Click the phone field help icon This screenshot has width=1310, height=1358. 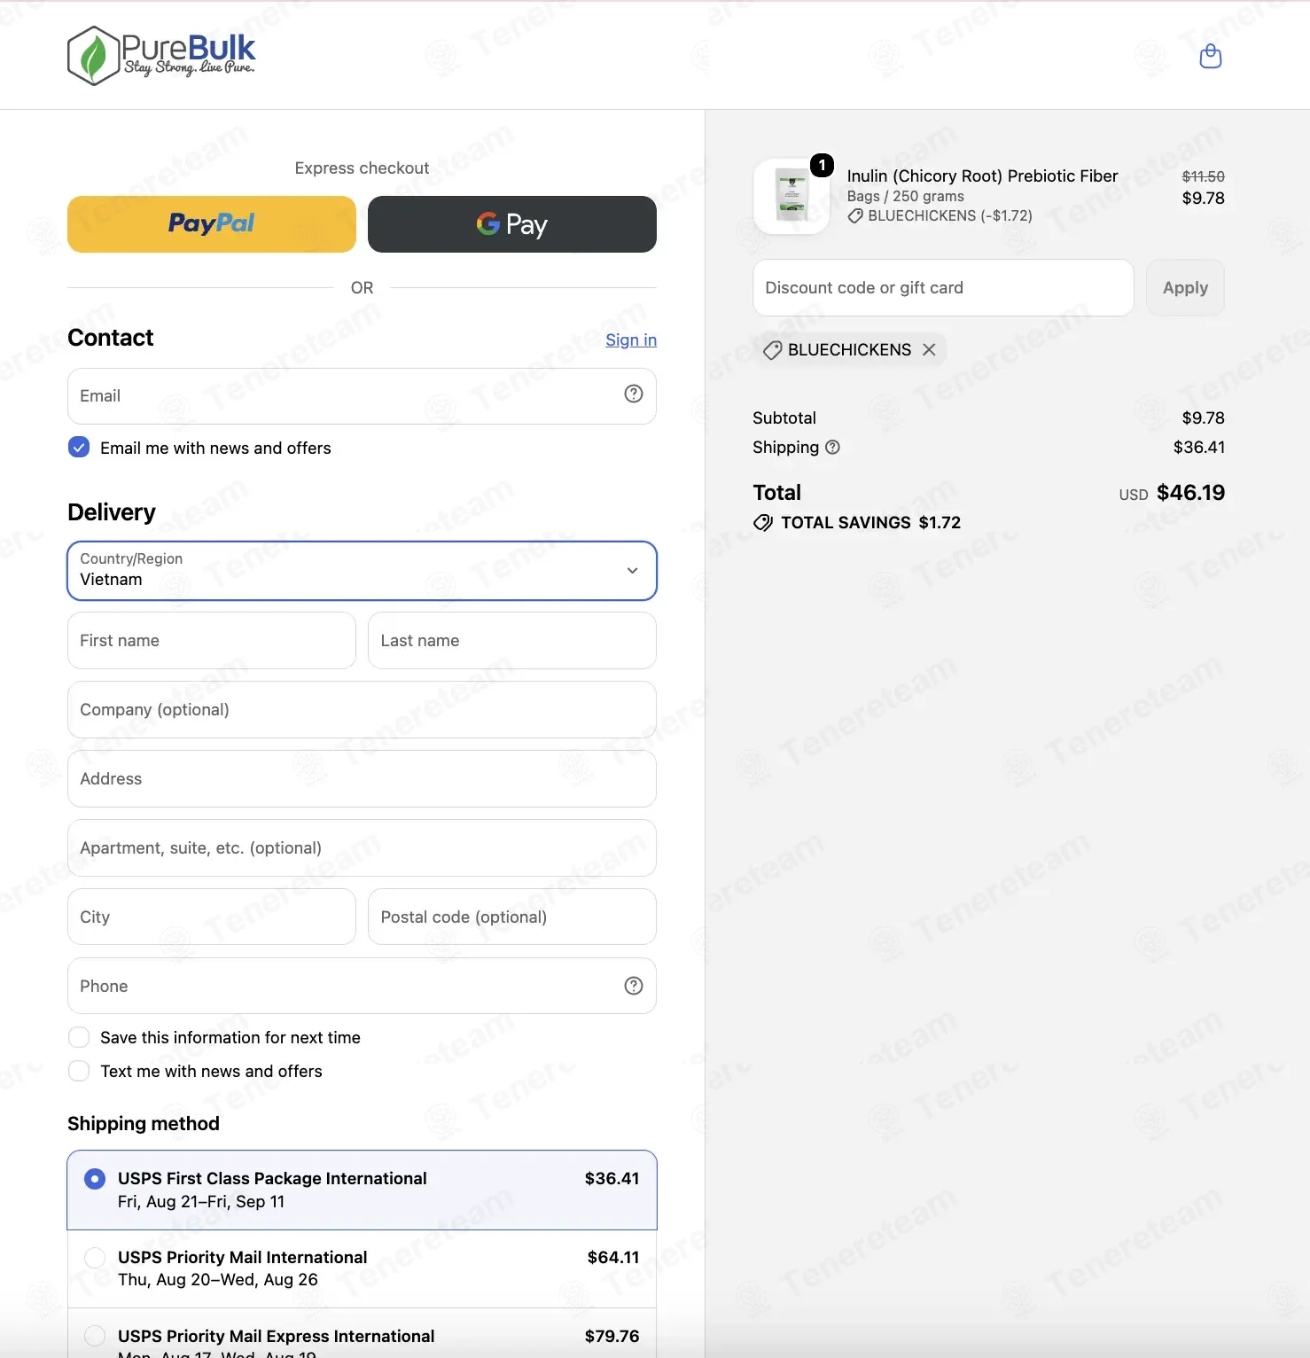(633, 986)
